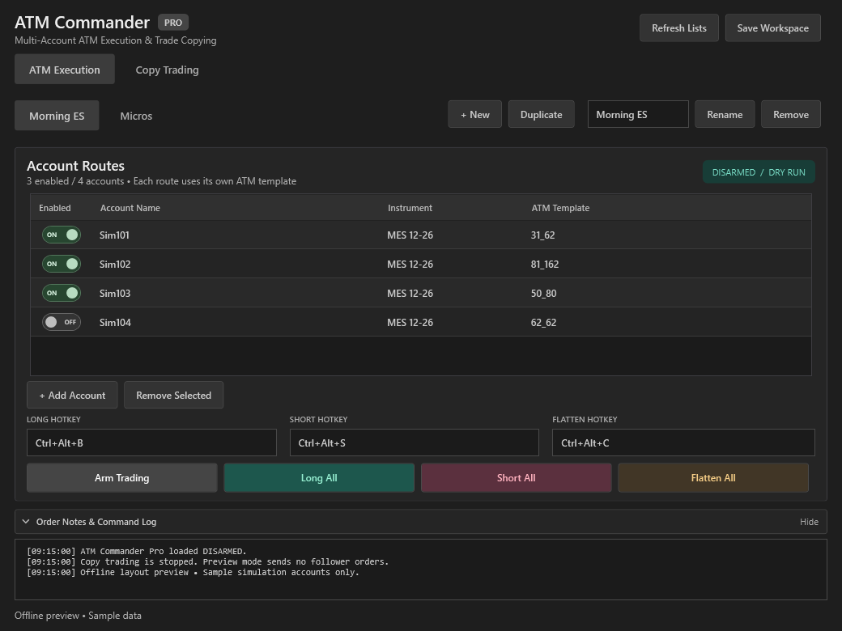Hide the command log panel
Viewport: 842px width, 631px height.
tap(809, 522)
